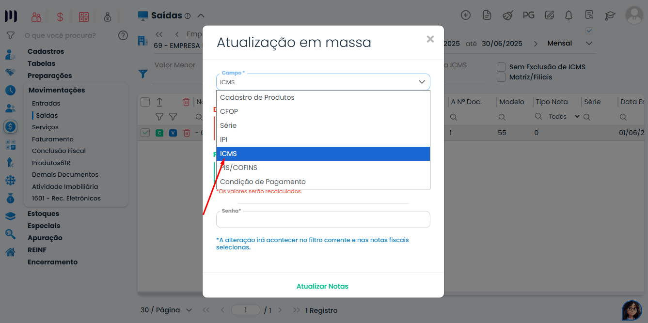
Task: Click the plus circle add icon
Action: coord(465,15)
